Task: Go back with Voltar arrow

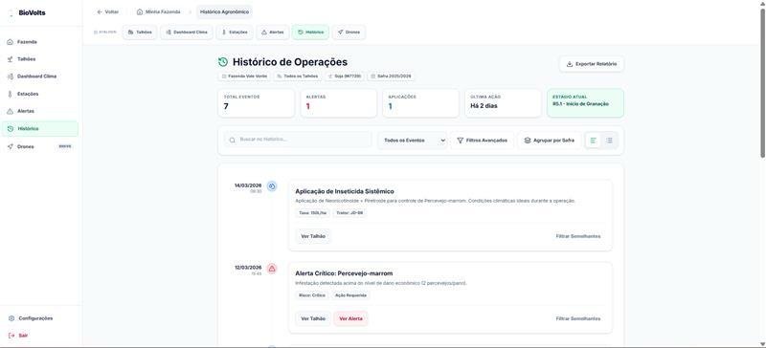Action: pyautogui.click(x=108, y=11)
